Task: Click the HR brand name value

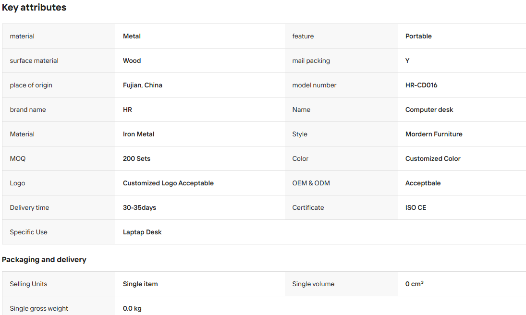Action: [127, 109]
